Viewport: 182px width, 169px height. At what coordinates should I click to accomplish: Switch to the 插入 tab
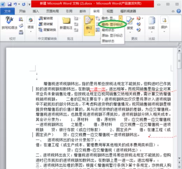pos(36,11)
